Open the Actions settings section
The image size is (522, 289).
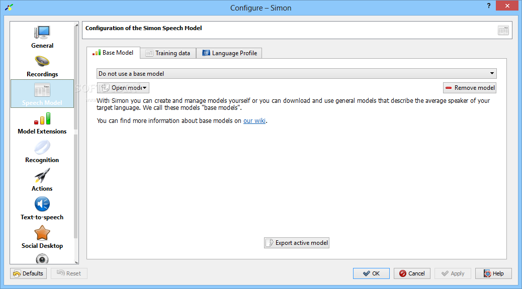[x=42, y=180]
